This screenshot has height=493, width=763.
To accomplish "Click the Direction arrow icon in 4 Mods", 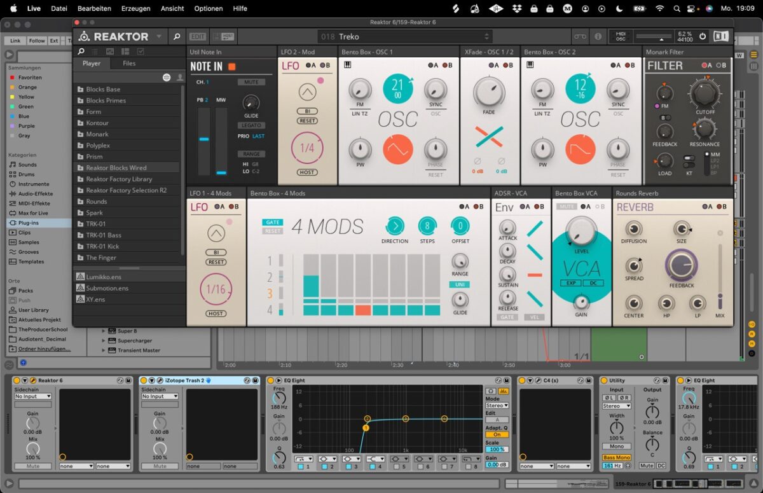I will (394, 226).
